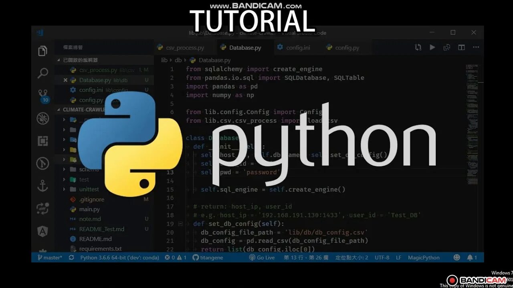Change the UTF-8 encoding selector
The image size is (513, 288).
coord(382,258)
